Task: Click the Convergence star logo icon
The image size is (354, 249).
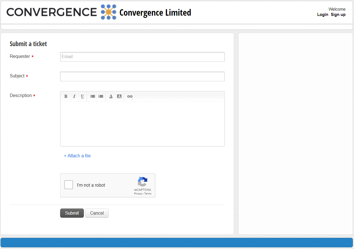Action: click(108, 12)
